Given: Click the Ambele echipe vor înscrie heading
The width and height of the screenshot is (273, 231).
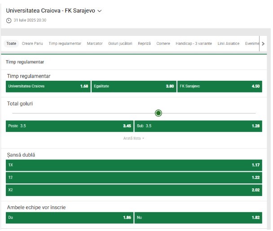Looking at the screenshot, I should (36, 207).
